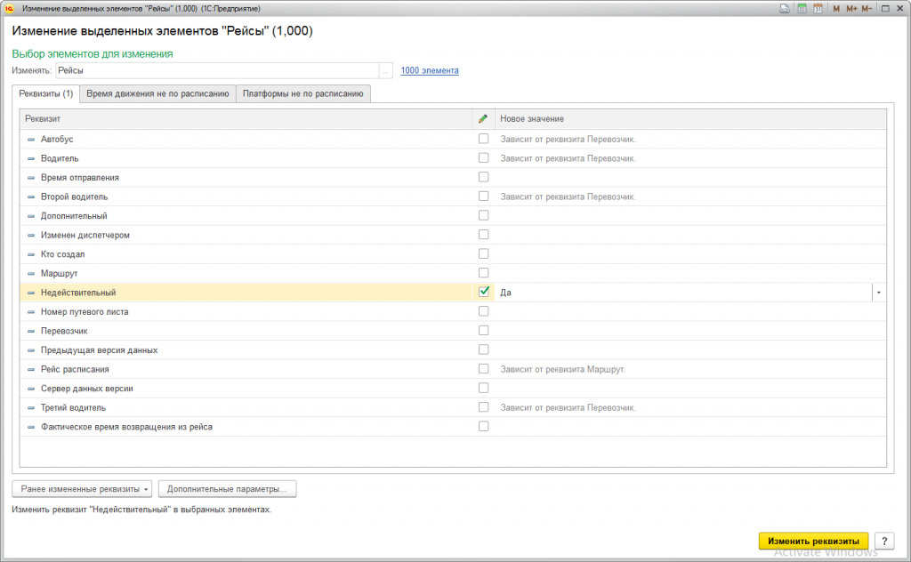Click the pencil icon column header
Viewport: 911px width, 562px height.
coord(483,119)
